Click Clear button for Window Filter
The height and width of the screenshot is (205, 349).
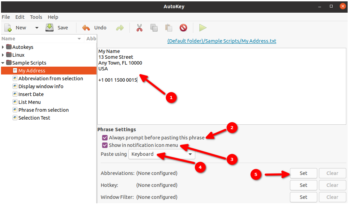click(332, 197)
